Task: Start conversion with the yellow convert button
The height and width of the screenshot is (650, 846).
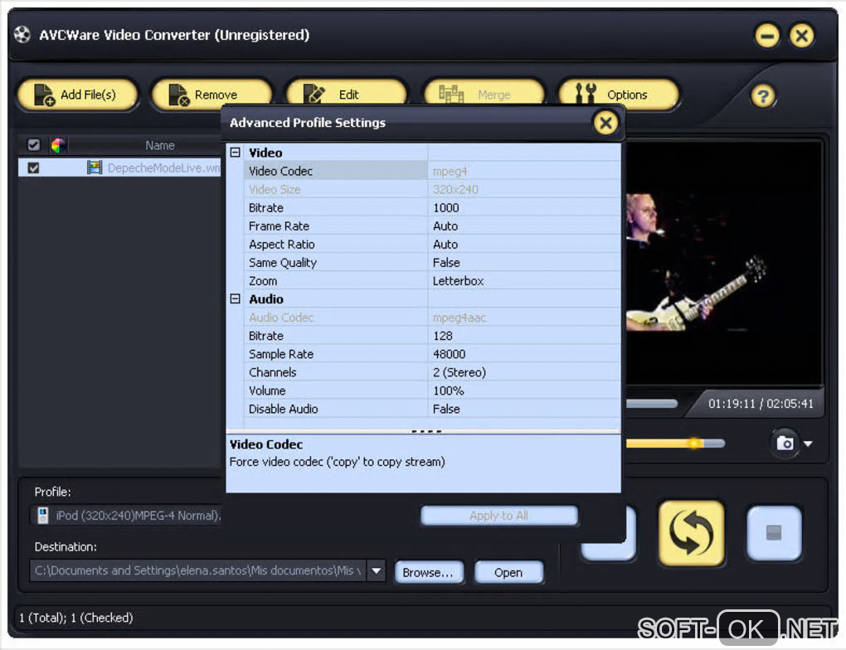Action: pos(691,533)
